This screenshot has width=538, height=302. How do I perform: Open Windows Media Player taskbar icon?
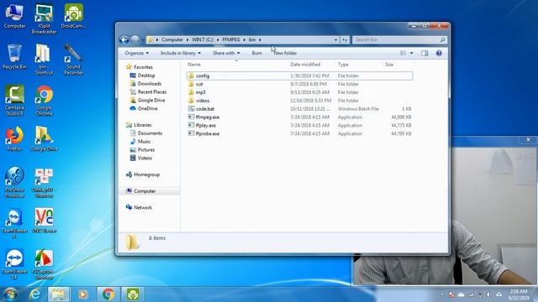(x=82, y=294)
